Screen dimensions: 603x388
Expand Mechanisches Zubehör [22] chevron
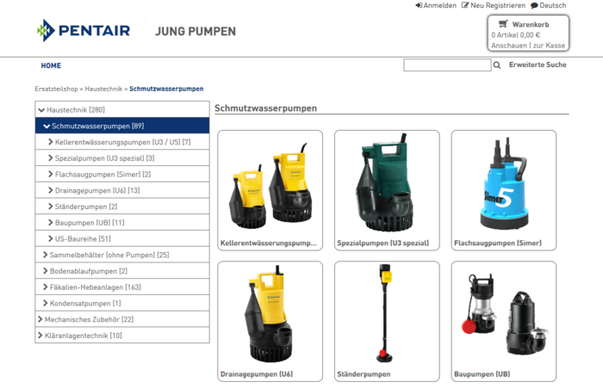40,319
